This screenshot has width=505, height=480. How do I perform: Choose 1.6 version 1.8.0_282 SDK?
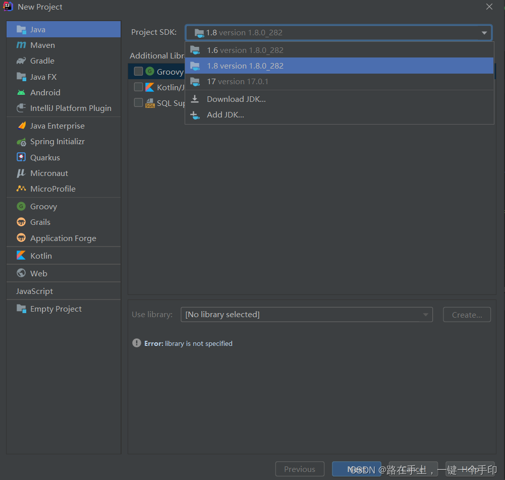click(339, 50)
